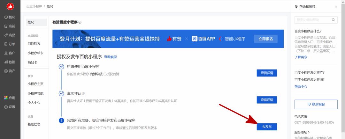Click 去发布 button
The width and height of the screenshot is (345, 139).
click(267, 127)
